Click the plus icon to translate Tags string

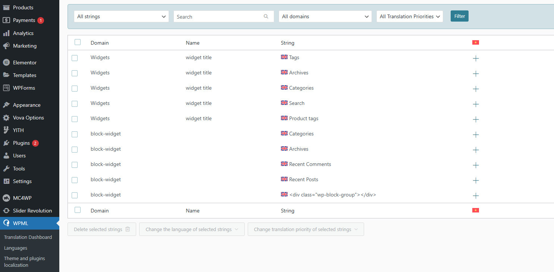(476, 58)
